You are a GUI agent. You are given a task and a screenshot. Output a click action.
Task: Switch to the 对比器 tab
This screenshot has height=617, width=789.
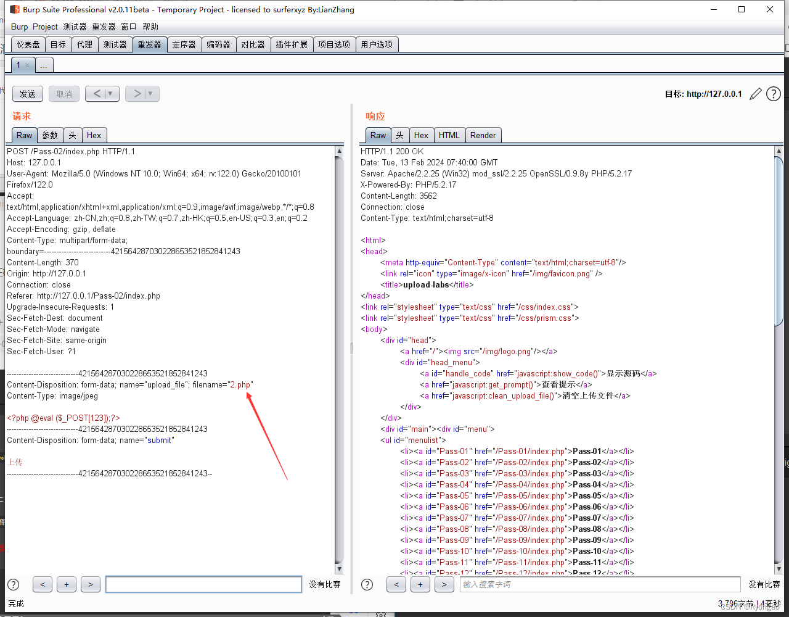click(x=253, y=44)
